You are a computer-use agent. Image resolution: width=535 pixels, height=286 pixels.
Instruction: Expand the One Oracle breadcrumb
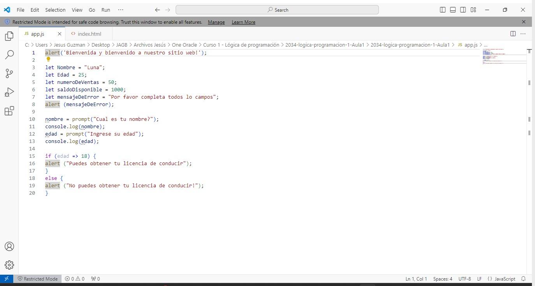(184, 45)
